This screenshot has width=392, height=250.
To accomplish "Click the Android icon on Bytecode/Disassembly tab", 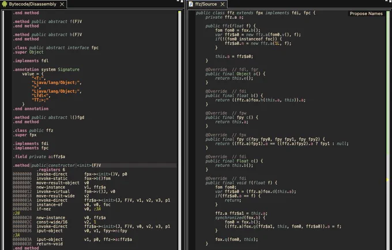I will tap(4, 4).
